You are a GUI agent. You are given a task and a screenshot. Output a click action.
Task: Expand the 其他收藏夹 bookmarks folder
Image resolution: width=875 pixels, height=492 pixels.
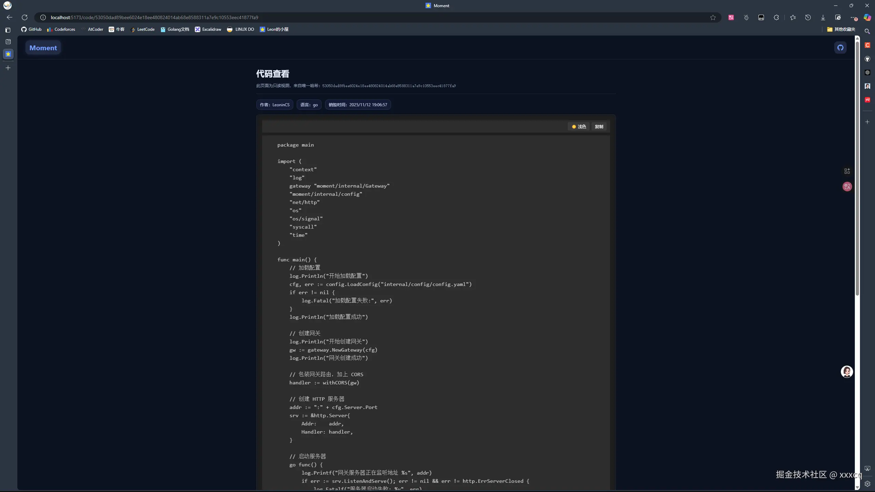click(841, 29)
